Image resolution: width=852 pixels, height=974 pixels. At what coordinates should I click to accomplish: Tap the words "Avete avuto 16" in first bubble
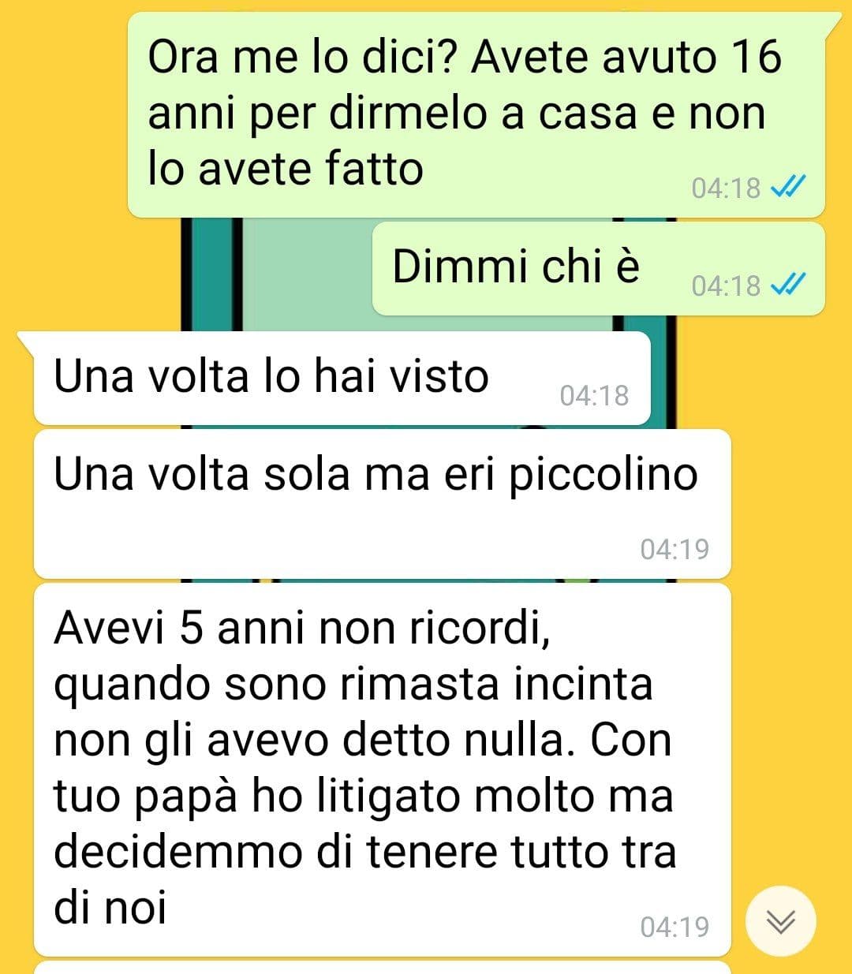click(626, 57)
